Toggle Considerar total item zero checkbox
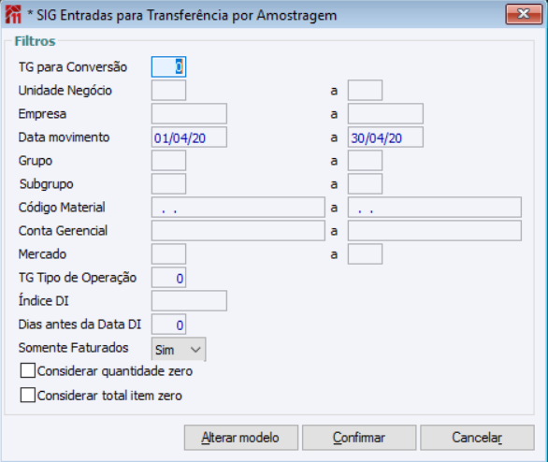Image resolution: width=548 pixels, height=462 pixels. coord(28,396)
